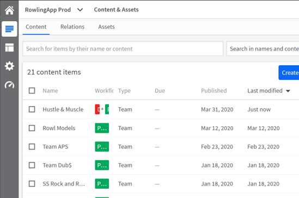Screen dimensions: 299x198
Task: Check the Team APS row checkbox
Action: pos(32,147)
